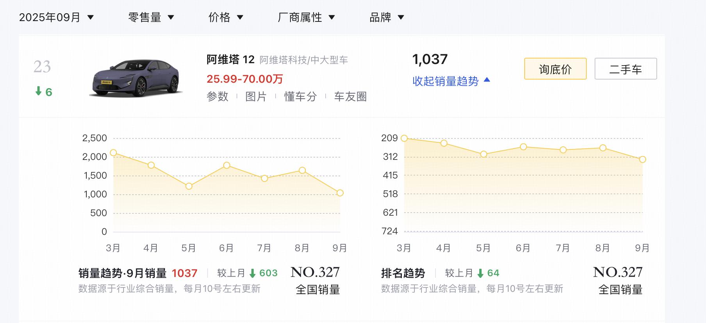This screenshot has width=706, height=323.
Task: Click the September point on ranking chart
Action: coord(642,159)
